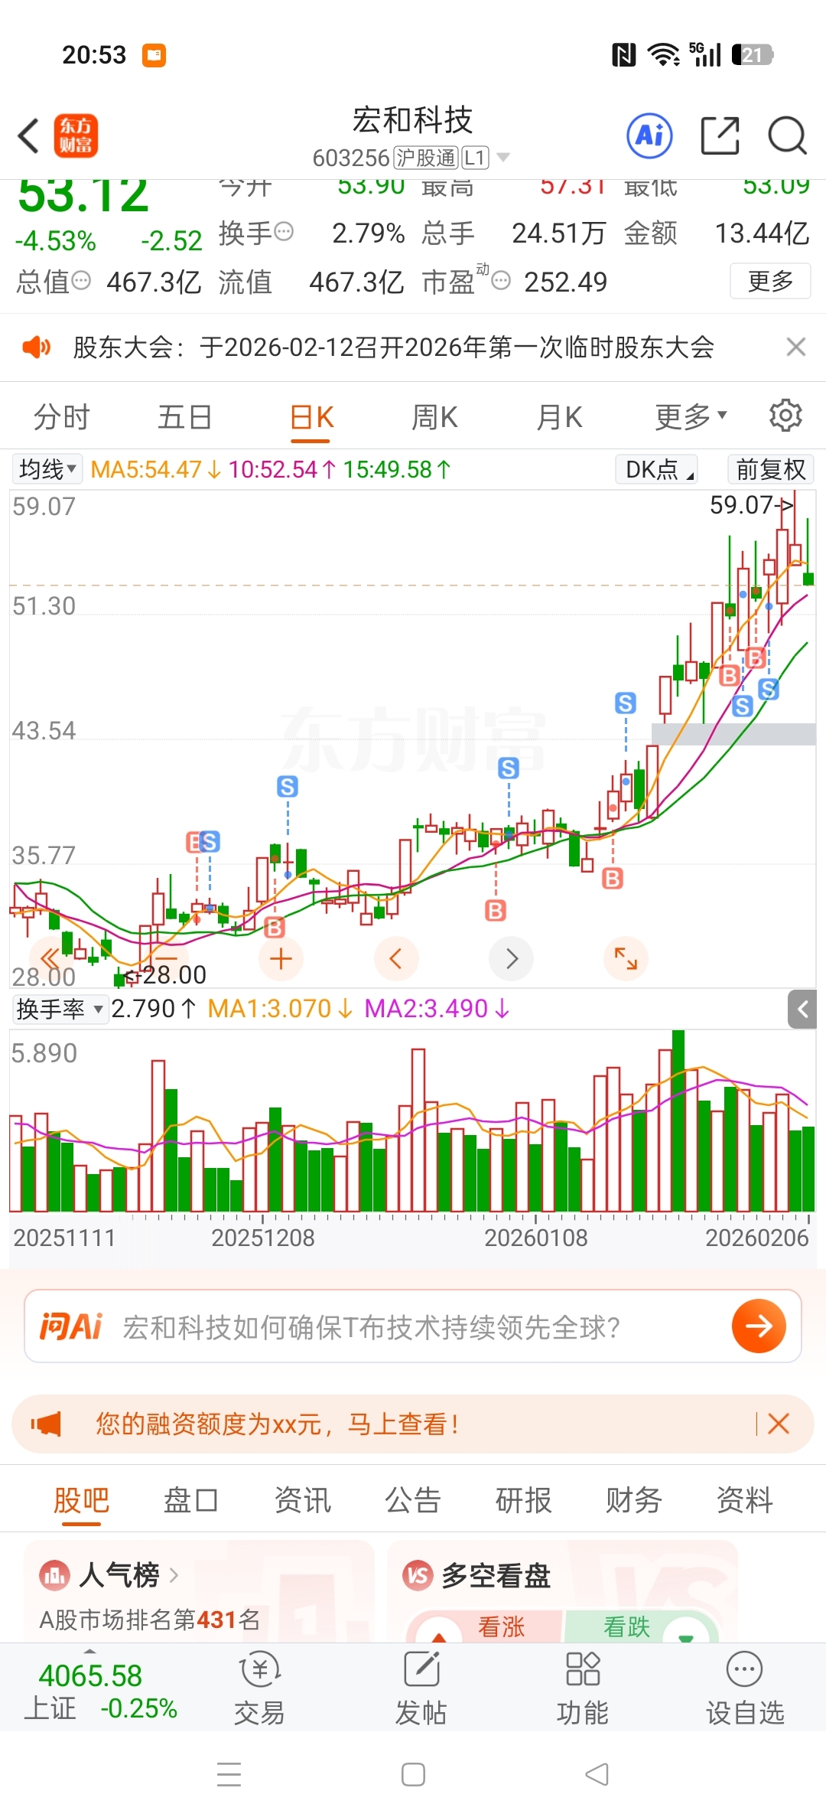Switch to the 资料 tab
The image size is (826, 1817).
pos(744,1500)
